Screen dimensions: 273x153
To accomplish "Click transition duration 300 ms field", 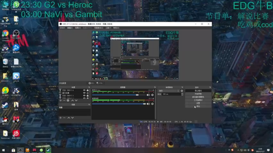I will tap(171, 94).
